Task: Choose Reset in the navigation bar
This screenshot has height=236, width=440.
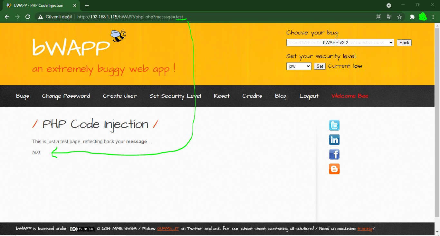Action: [x=222, y=96]
